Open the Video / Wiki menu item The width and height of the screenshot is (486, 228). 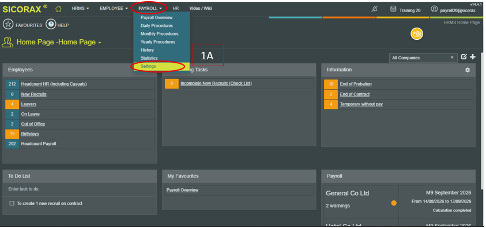[201, 9]
